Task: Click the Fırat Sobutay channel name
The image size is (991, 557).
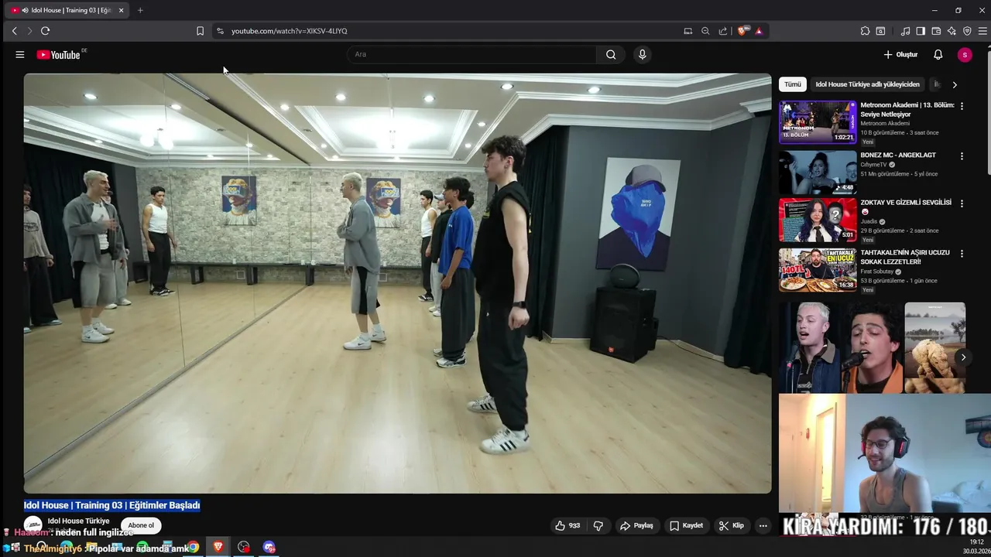Action: click(877, 272)
